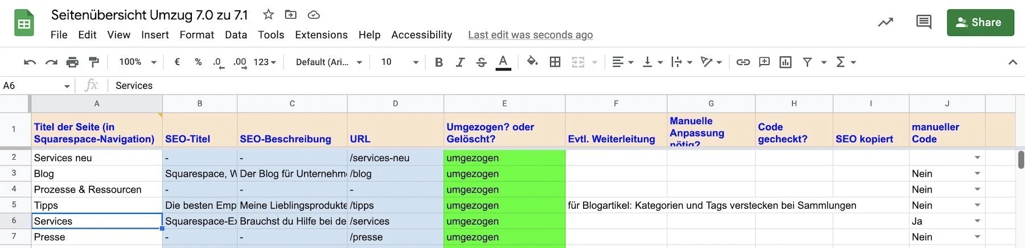This screenshot has height=248, width=1025.
Task: Open 'Last edit was seconds ago' link
Action: pyautogui.click(x=530, y=35)
